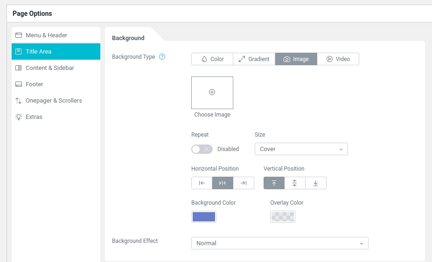The height and width of the screenshot is (262, 432).
Task: Pick the blue Background Color swatch
Action: [204, 217]
